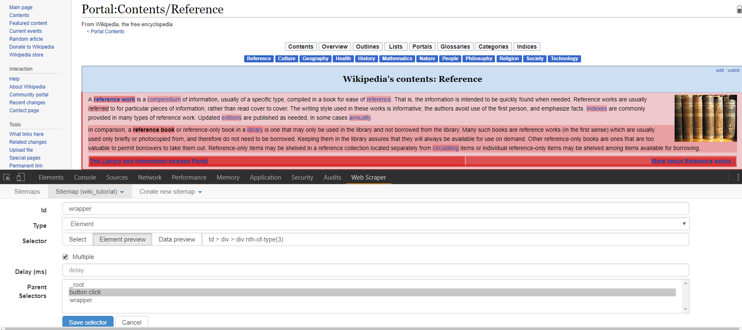Click the old books thumbnail image
The width and height of the screenshot is (742, 330).
coord(705,118)
